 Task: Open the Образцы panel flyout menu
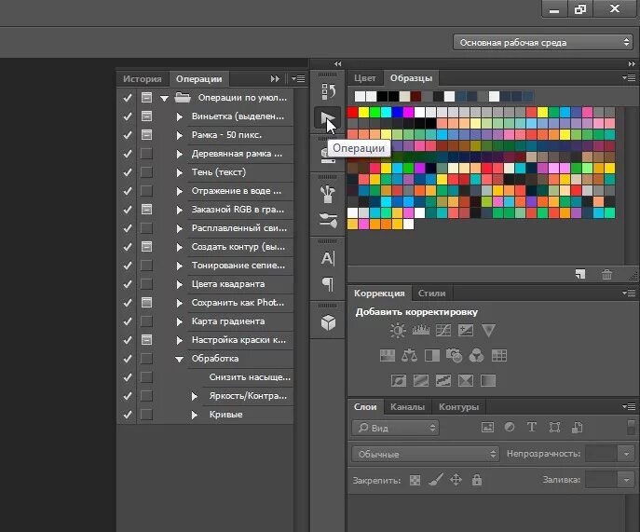point(629,77)
